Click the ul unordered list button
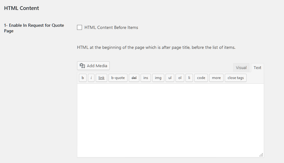This screenshot has height=163, width=284. click(x=170, y=78)
